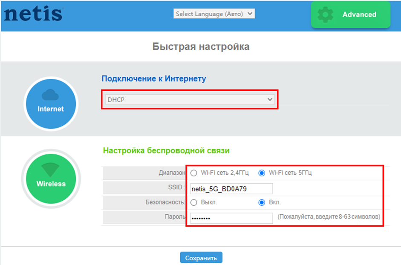Click the chevron arrow of the DHCP dropdown
The image size is (401, 265).
[269, 99]
